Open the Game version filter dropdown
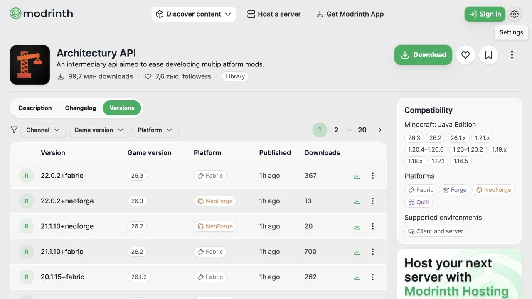This screenshot has height=299, width=532. [99, 130]
